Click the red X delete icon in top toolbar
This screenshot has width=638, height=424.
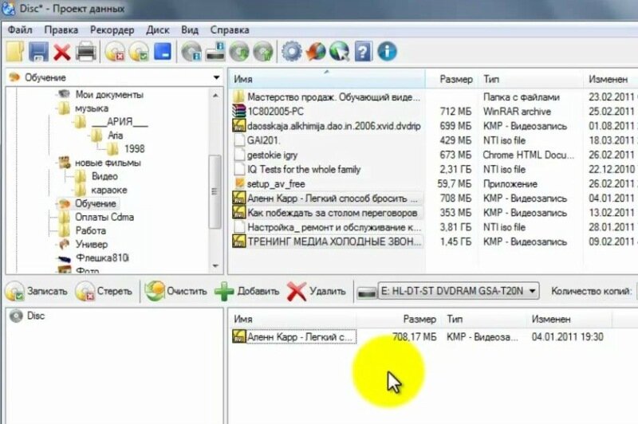[62, 53]
